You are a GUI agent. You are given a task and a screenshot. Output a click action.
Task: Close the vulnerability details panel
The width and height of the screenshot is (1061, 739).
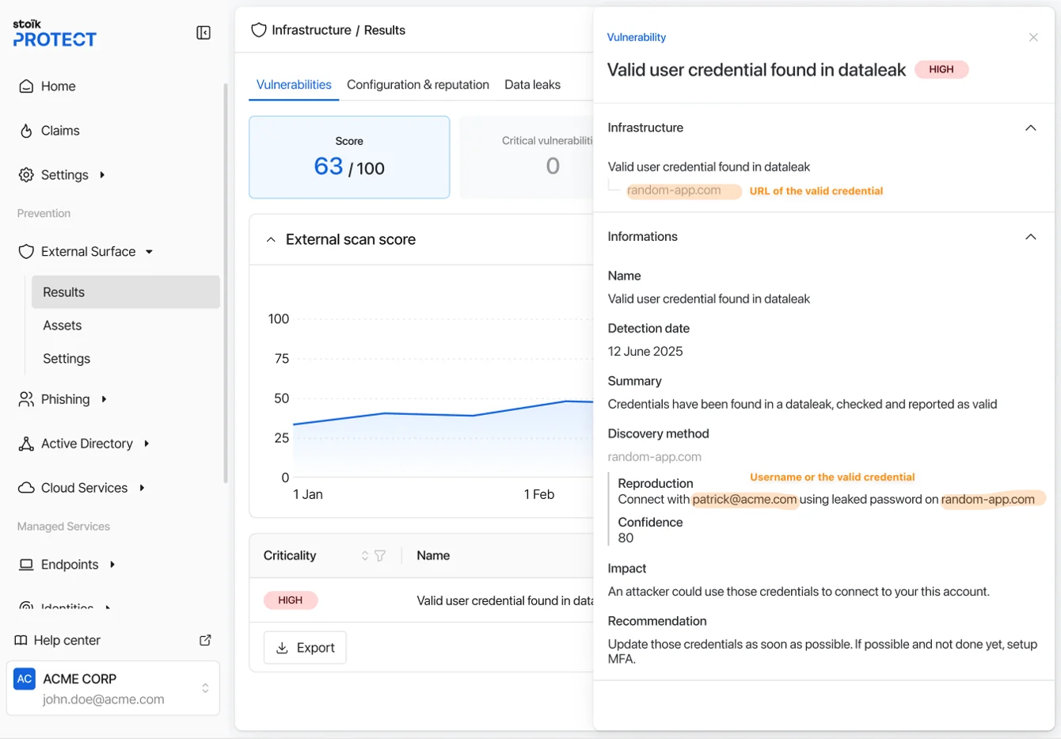[x=1033, y=37]
